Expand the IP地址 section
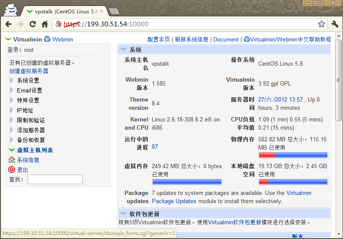The height and width of the screenshot is (239, 343). click(11, 110)
